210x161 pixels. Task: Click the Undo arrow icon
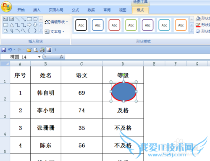pos(10,50)
